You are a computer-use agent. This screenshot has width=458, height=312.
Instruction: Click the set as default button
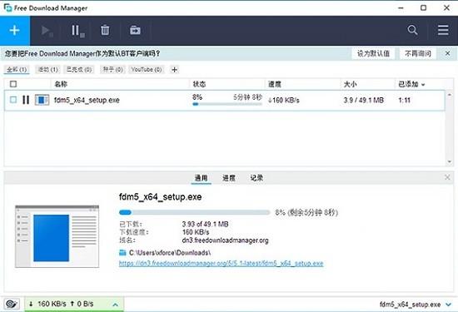[x=373, y=53]
